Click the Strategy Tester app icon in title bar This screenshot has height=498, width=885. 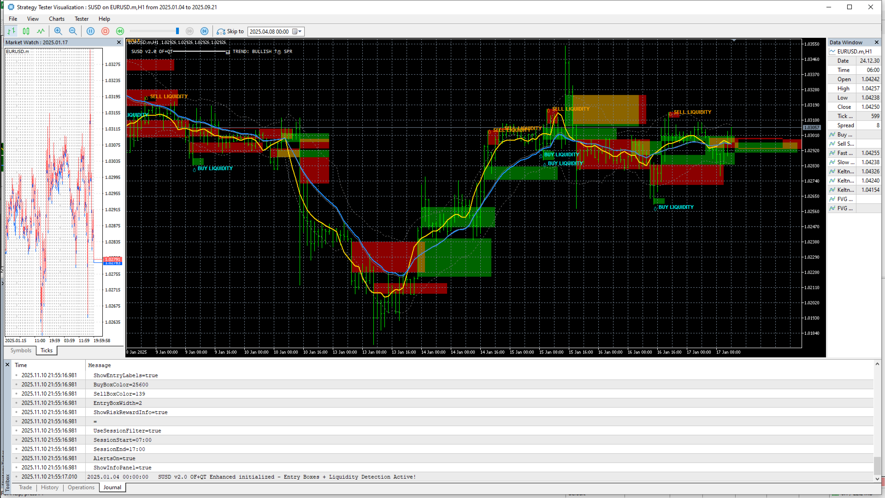pyautogui.click(x=11, y=7)
